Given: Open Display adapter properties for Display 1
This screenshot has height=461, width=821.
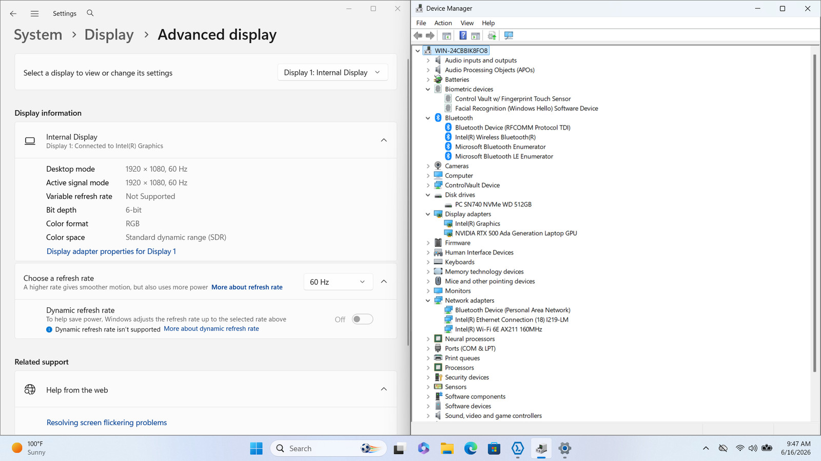Looking at the screenshot, I should point(111,252).
